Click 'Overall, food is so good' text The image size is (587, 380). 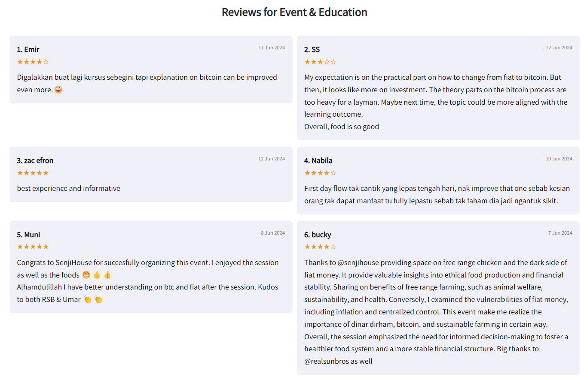click(342, 127)
